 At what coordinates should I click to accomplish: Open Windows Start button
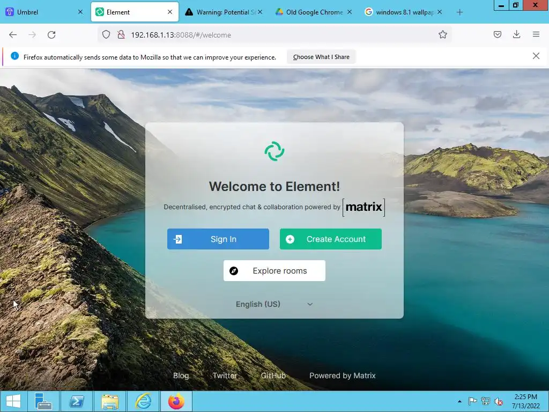point(13,401)
